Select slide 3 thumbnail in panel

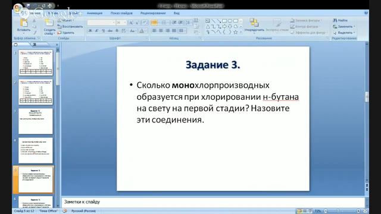pos(36,121)
